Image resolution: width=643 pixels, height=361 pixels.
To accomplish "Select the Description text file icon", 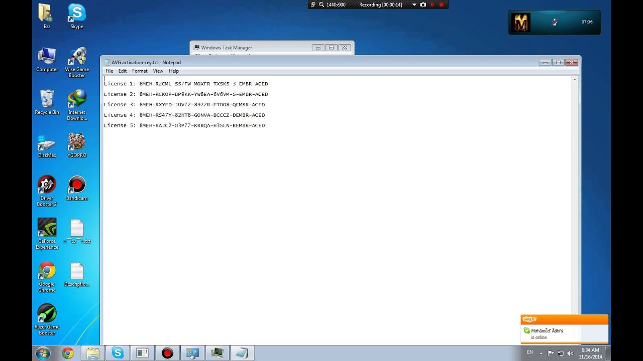I will 77,274.
